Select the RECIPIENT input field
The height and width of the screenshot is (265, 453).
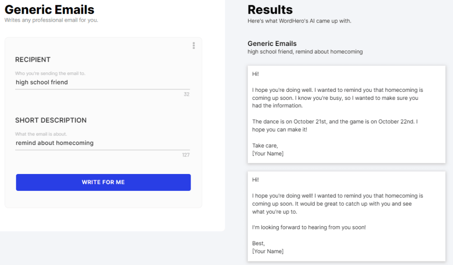[x=103, y=82]
